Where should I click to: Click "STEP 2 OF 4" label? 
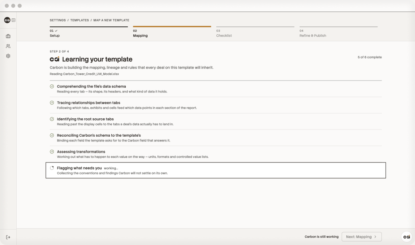[x=59, y=51]
